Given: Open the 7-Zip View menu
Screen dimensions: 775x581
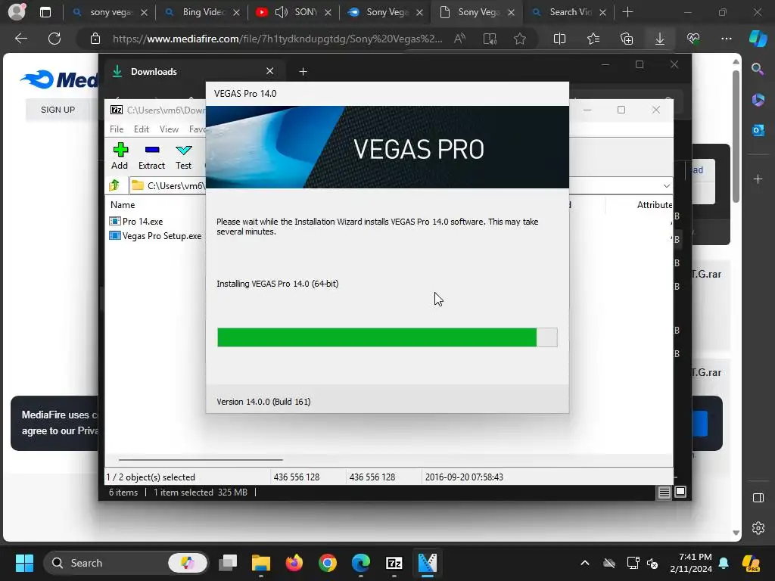Looking at the screenshot, I should coord(169,129).
